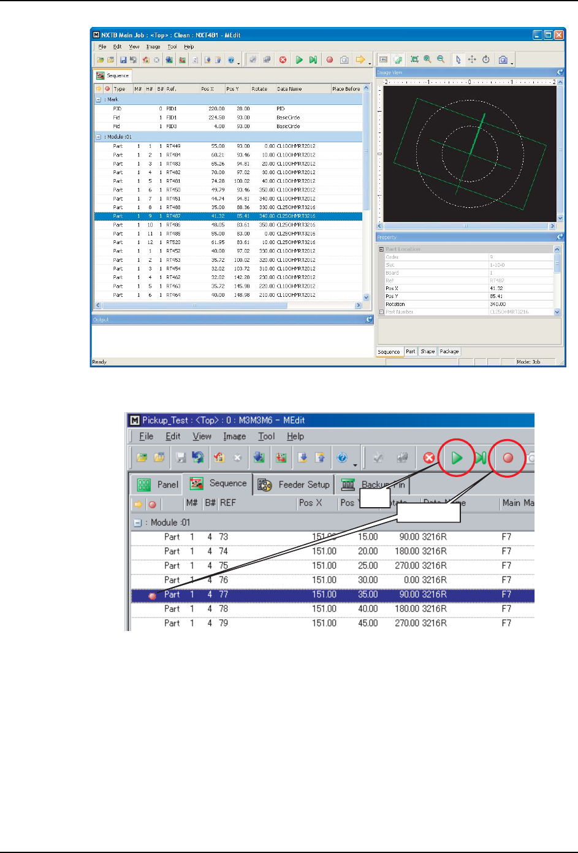The height and width of the screenshot is (853, 578).
Task: Collapse the Part Location section in Property panel
Action: click(x=381, y=249)
